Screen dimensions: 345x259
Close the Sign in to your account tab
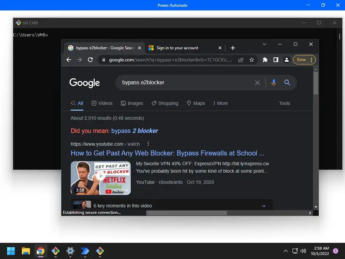[x=220, y=48]
